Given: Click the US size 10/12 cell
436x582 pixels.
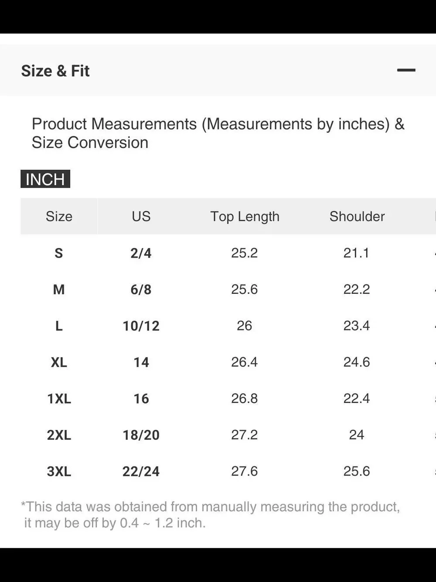Looking at the screenshot, I should point(141,326).
